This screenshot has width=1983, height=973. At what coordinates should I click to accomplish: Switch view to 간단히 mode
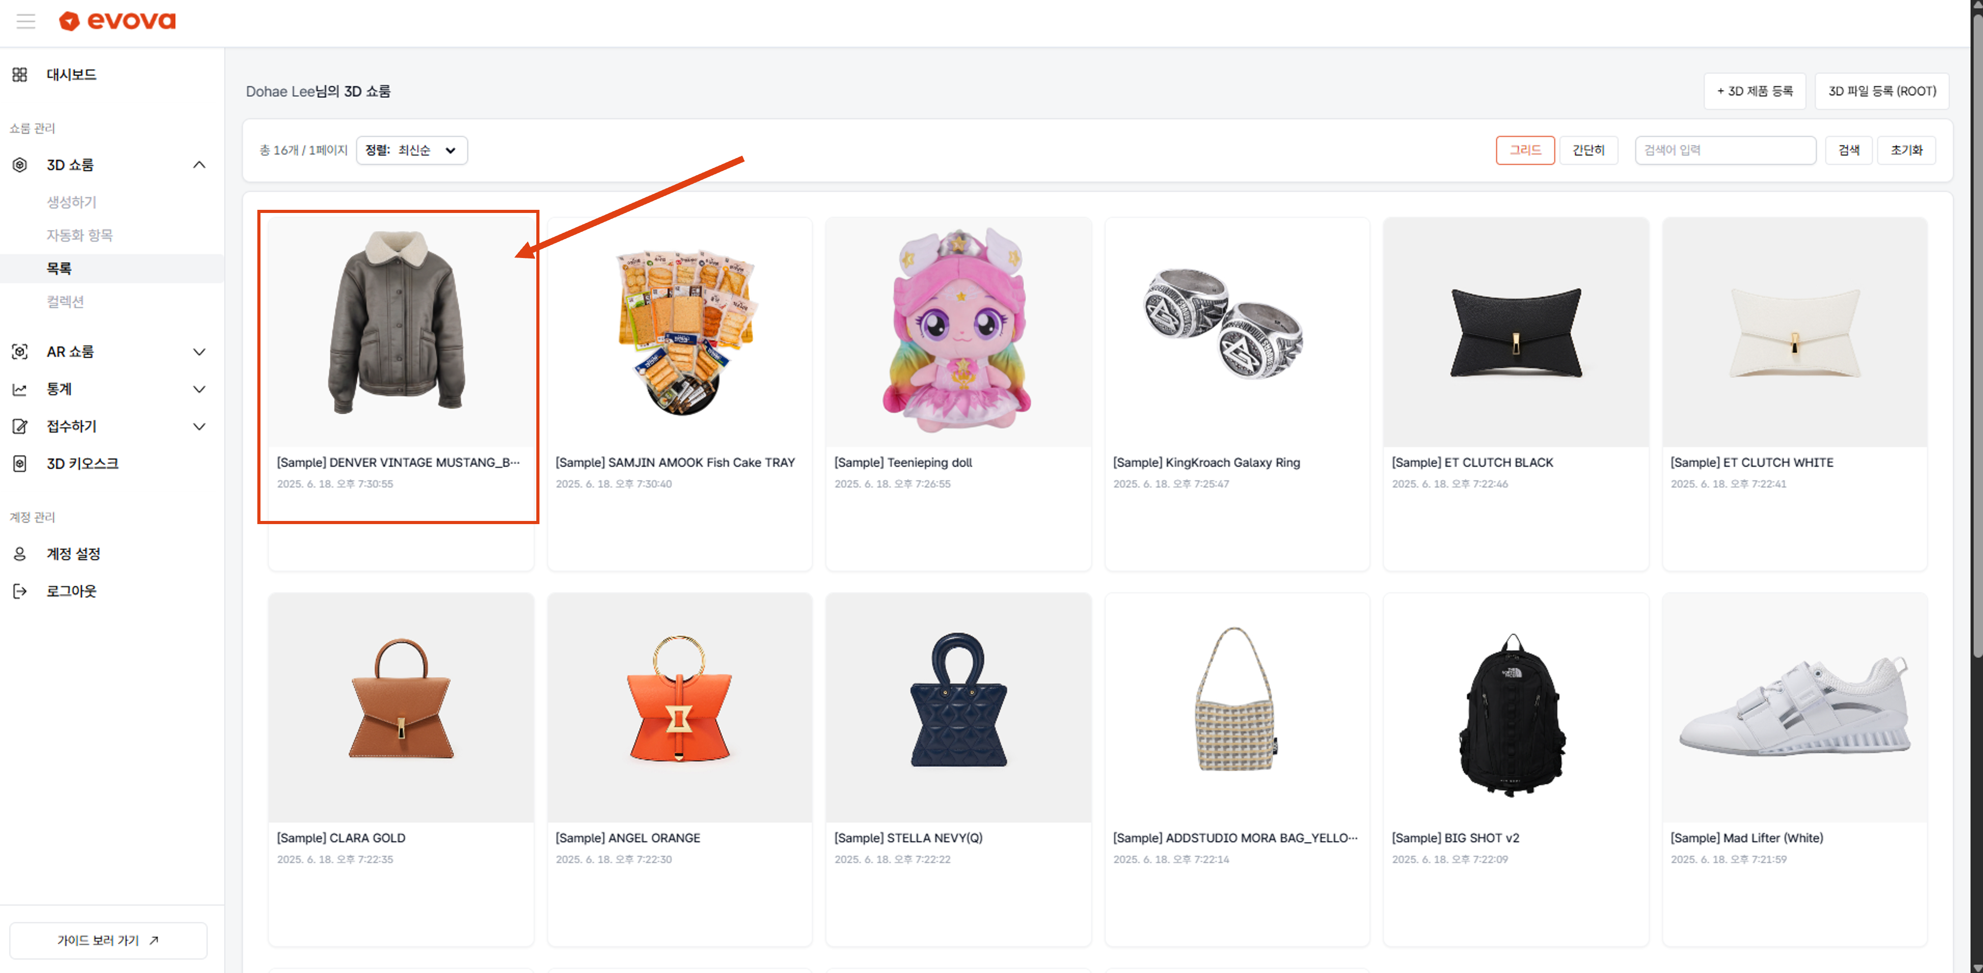1588,150
